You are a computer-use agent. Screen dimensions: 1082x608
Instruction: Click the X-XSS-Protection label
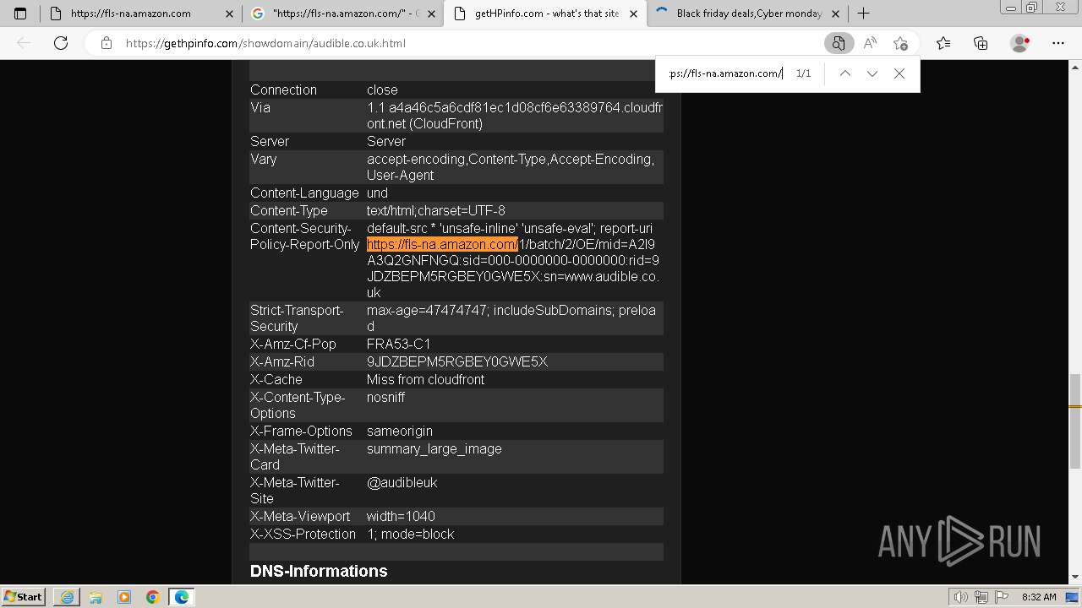point(303,534)
